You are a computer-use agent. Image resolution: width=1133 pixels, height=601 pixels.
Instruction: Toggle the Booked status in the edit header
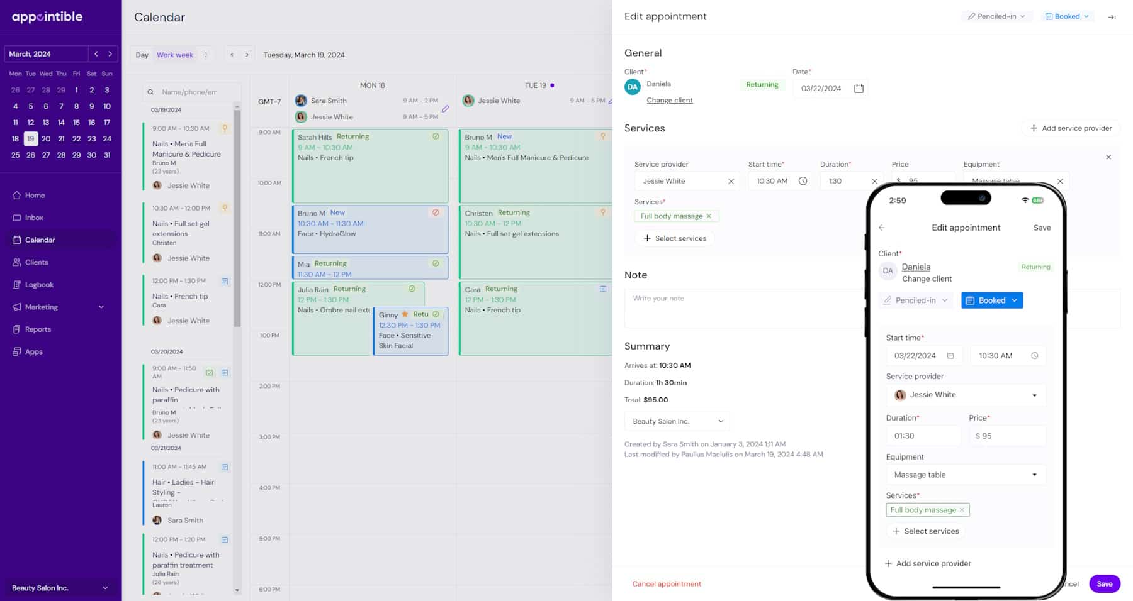point(1066,16)
